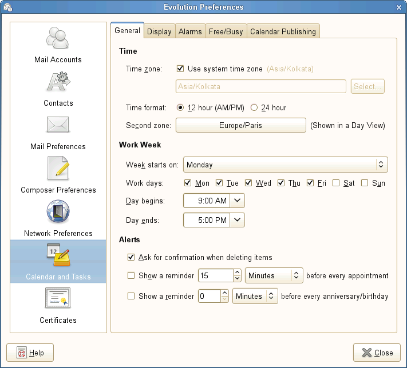Select the Contacts icon
This screenshot has height=368, width=407.
(x=58, y=82)
